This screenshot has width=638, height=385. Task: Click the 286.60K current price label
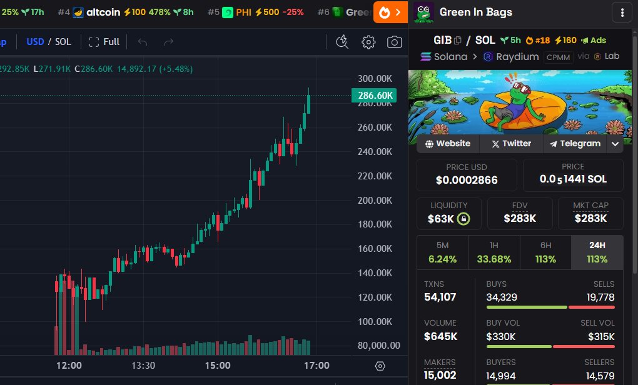pos(374,96)
